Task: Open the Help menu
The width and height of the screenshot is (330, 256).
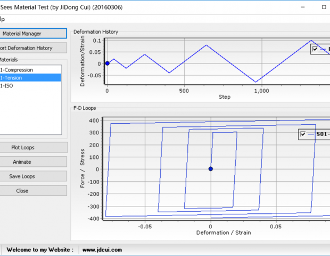Action: coord(2,19)
